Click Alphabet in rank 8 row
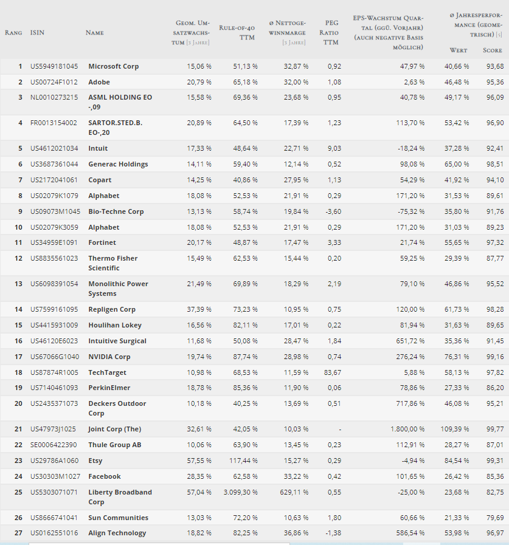509x545 pixels. tap(103, 196)
